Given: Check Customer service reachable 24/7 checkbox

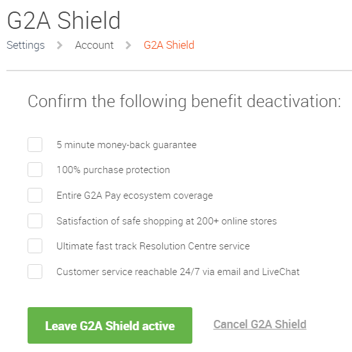Looking at the screenshot, I should pyautogui.click(x=35, y=272).
